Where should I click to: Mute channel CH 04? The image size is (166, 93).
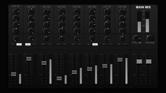[x=58, y=44]
